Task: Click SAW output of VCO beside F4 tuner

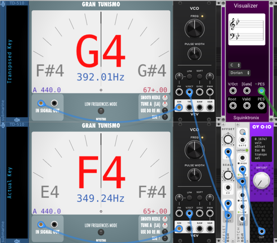Action: (199, 229)
